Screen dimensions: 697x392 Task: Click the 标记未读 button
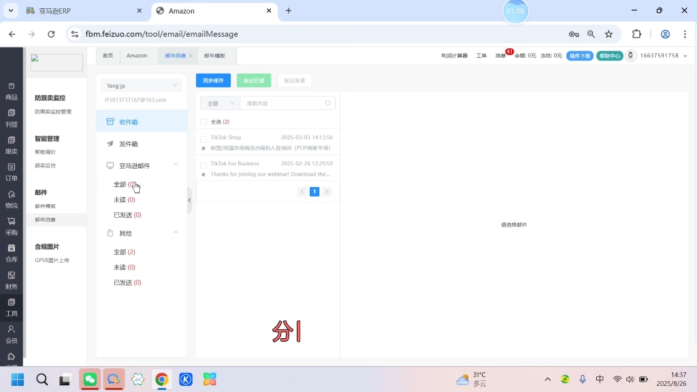pos(294,80)
